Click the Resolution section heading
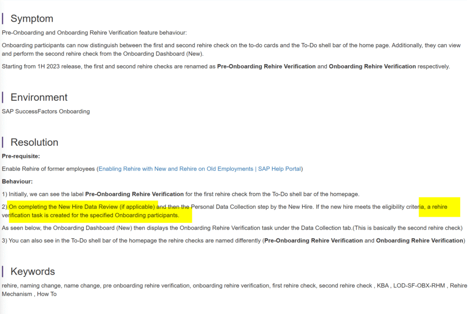This screenshot has height=314, width=474. pos(34,142)
